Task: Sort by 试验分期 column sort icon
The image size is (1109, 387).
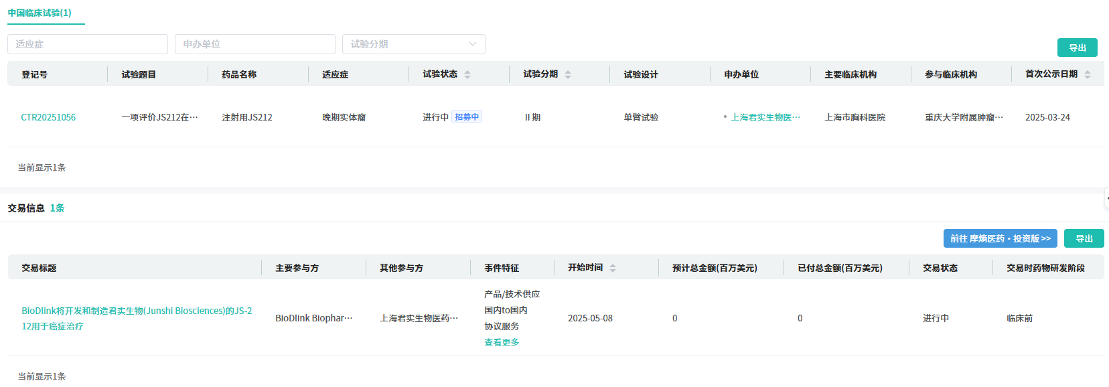Action: (x=568, y=74)
